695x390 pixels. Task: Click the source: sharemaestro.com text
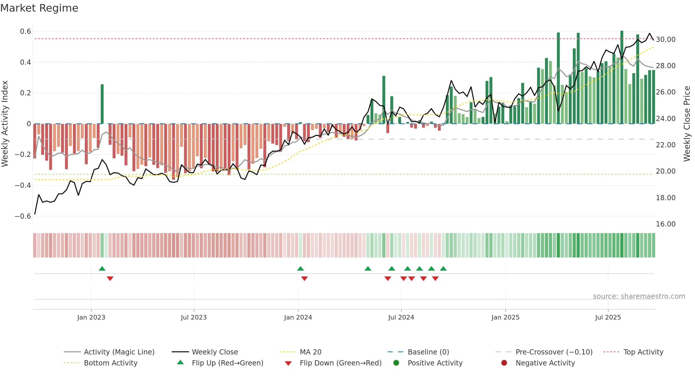(x=639, y=296)
